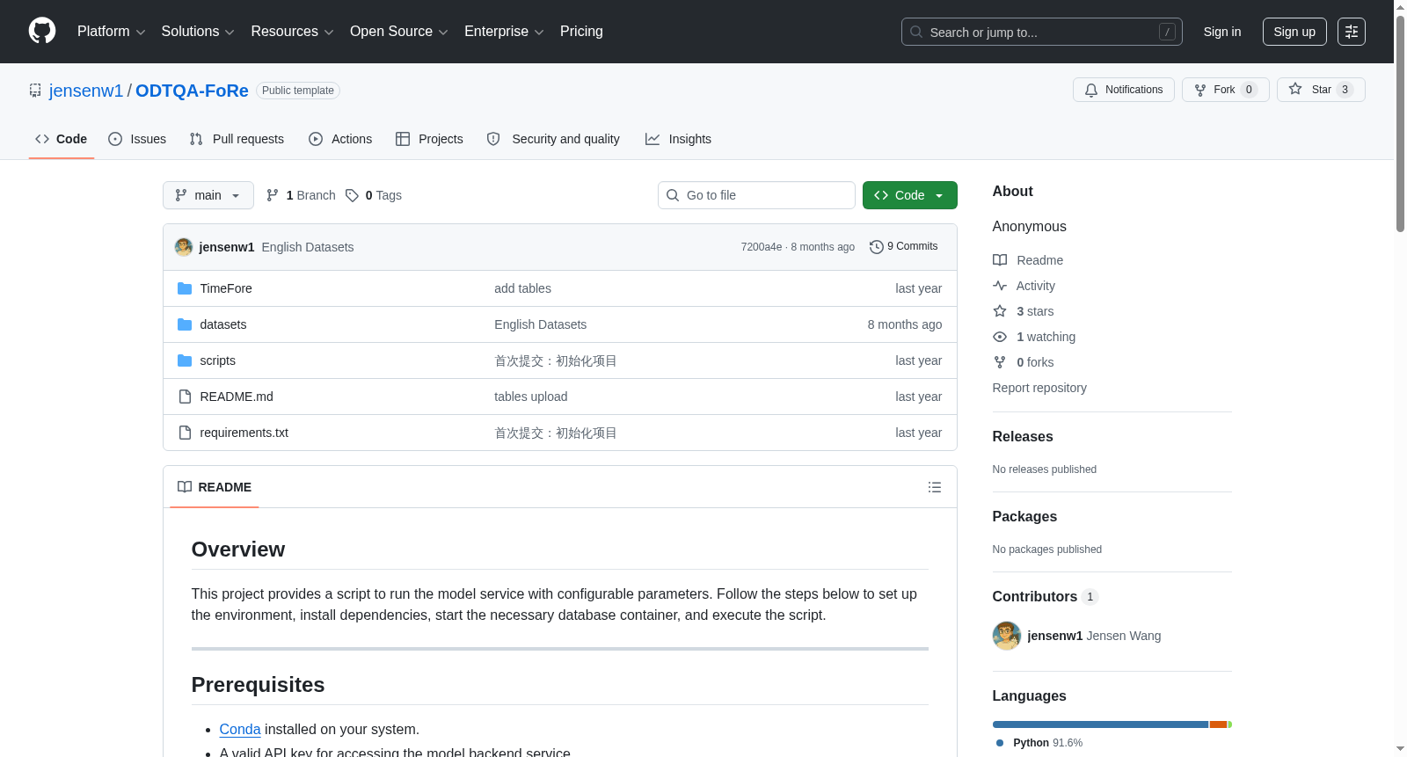Viewport: 1407px width, 757px height.
Task: Click the repository template icon
Action: [x=35, y=91]
